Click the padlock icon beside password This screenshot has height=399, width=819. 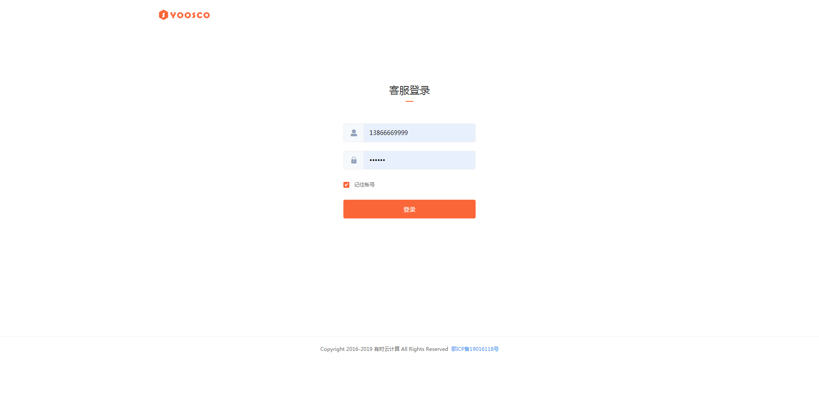354,160
